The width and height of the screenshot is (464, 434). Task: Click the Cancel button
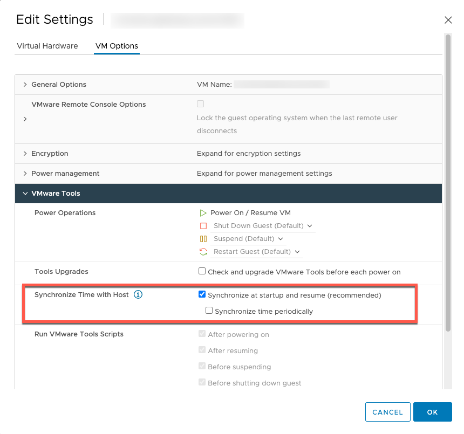tap(387, 412)
